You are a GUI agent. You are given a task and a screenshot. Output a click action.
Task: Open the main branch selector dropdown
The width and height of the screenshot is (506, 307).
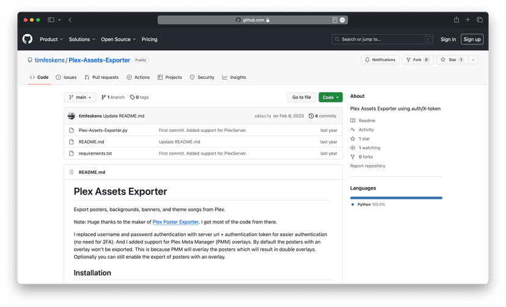tap(80, 97)
